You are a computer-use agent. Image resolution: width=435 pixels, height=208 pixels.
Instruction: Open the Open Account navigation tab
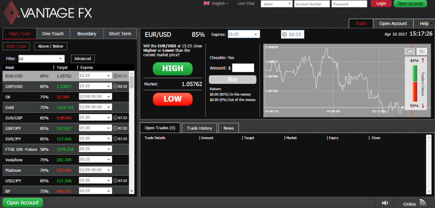pyautogui.click(x=393, y=23)
